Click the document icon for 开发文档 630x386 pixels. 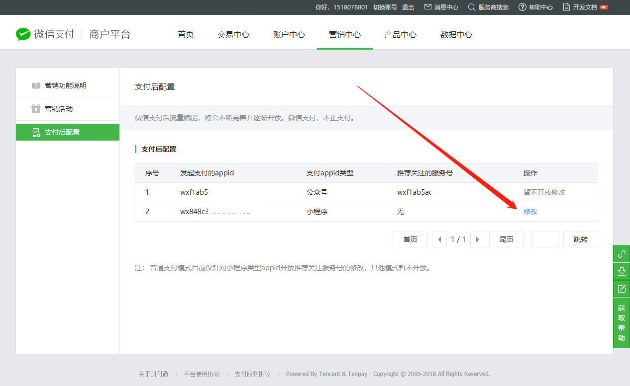[566, 7]
